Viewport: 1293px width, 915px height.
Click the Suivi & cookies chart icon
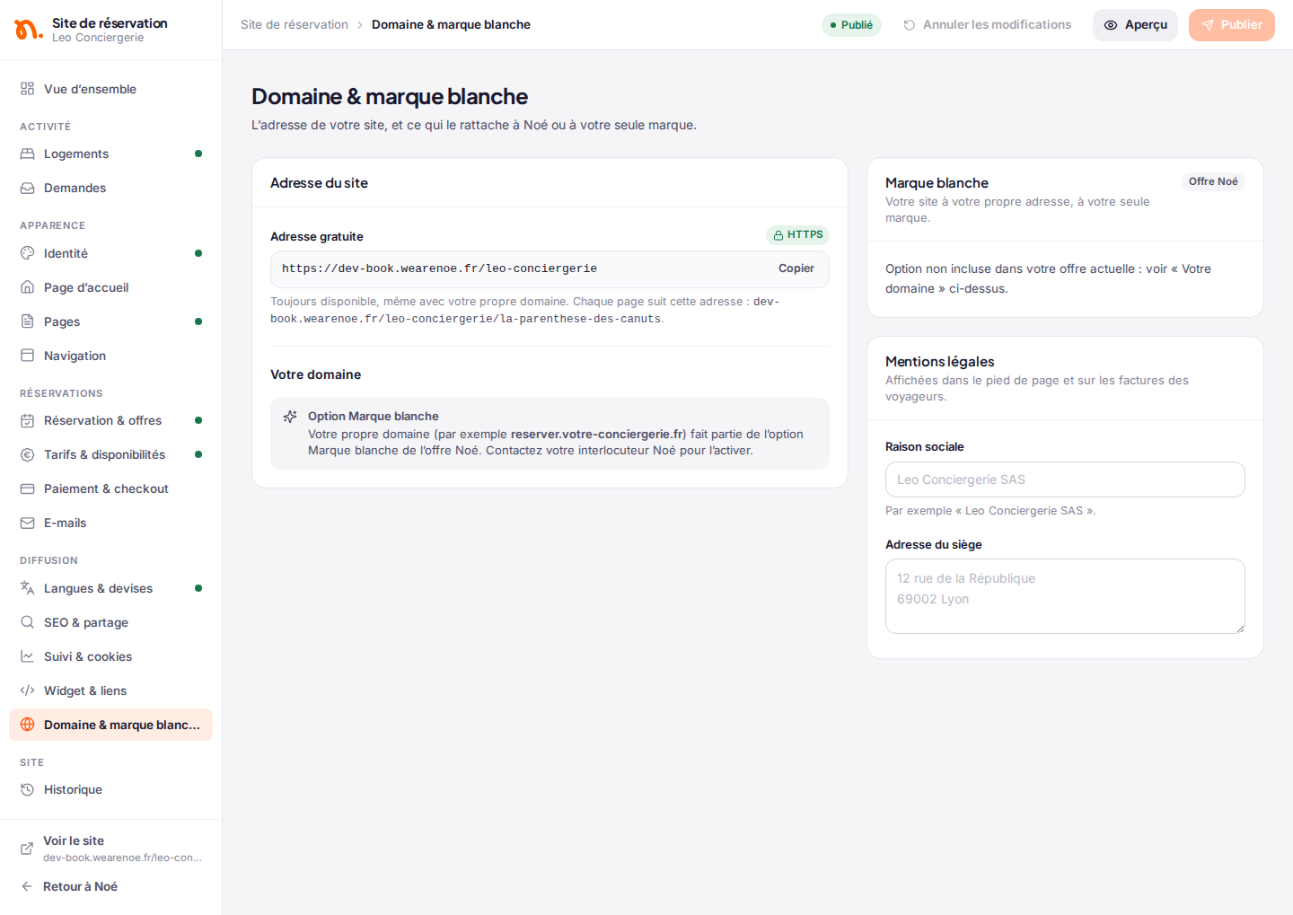pyautogui.click(x=28, y=656)
